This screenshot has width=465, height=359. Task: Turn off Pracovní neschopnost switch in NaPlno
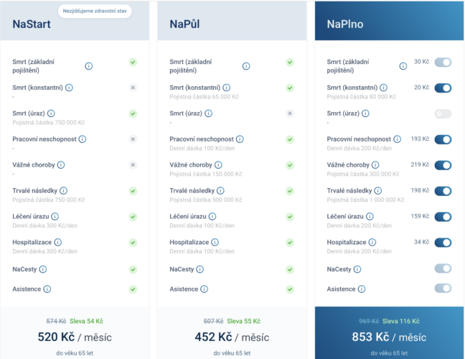[443, 139]
